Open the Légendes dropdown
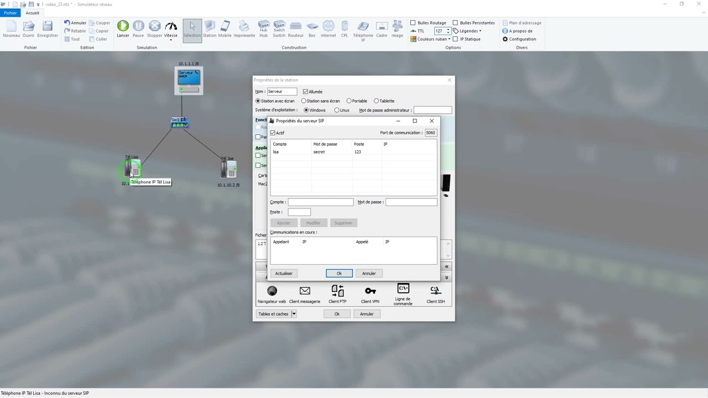Image resolution: width=708 pixels, height=398 pixels. pyautogui.click(x=466, y=31)
